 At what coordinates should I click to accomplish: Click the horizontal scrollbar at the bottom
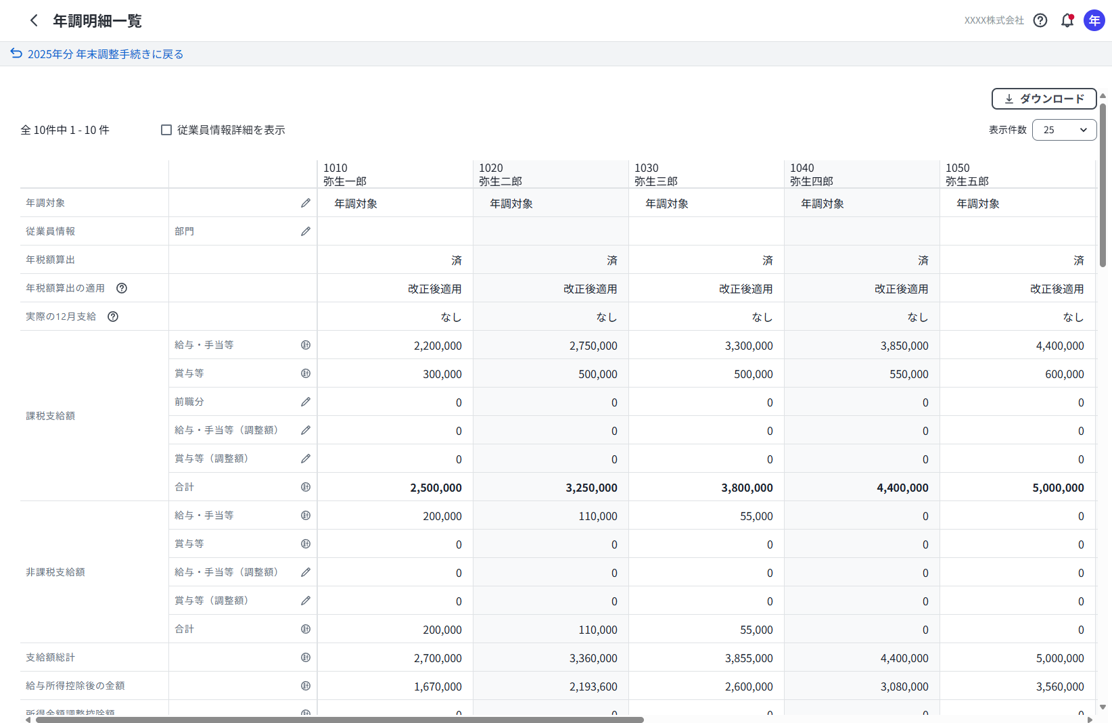click(x=340, y=720)
